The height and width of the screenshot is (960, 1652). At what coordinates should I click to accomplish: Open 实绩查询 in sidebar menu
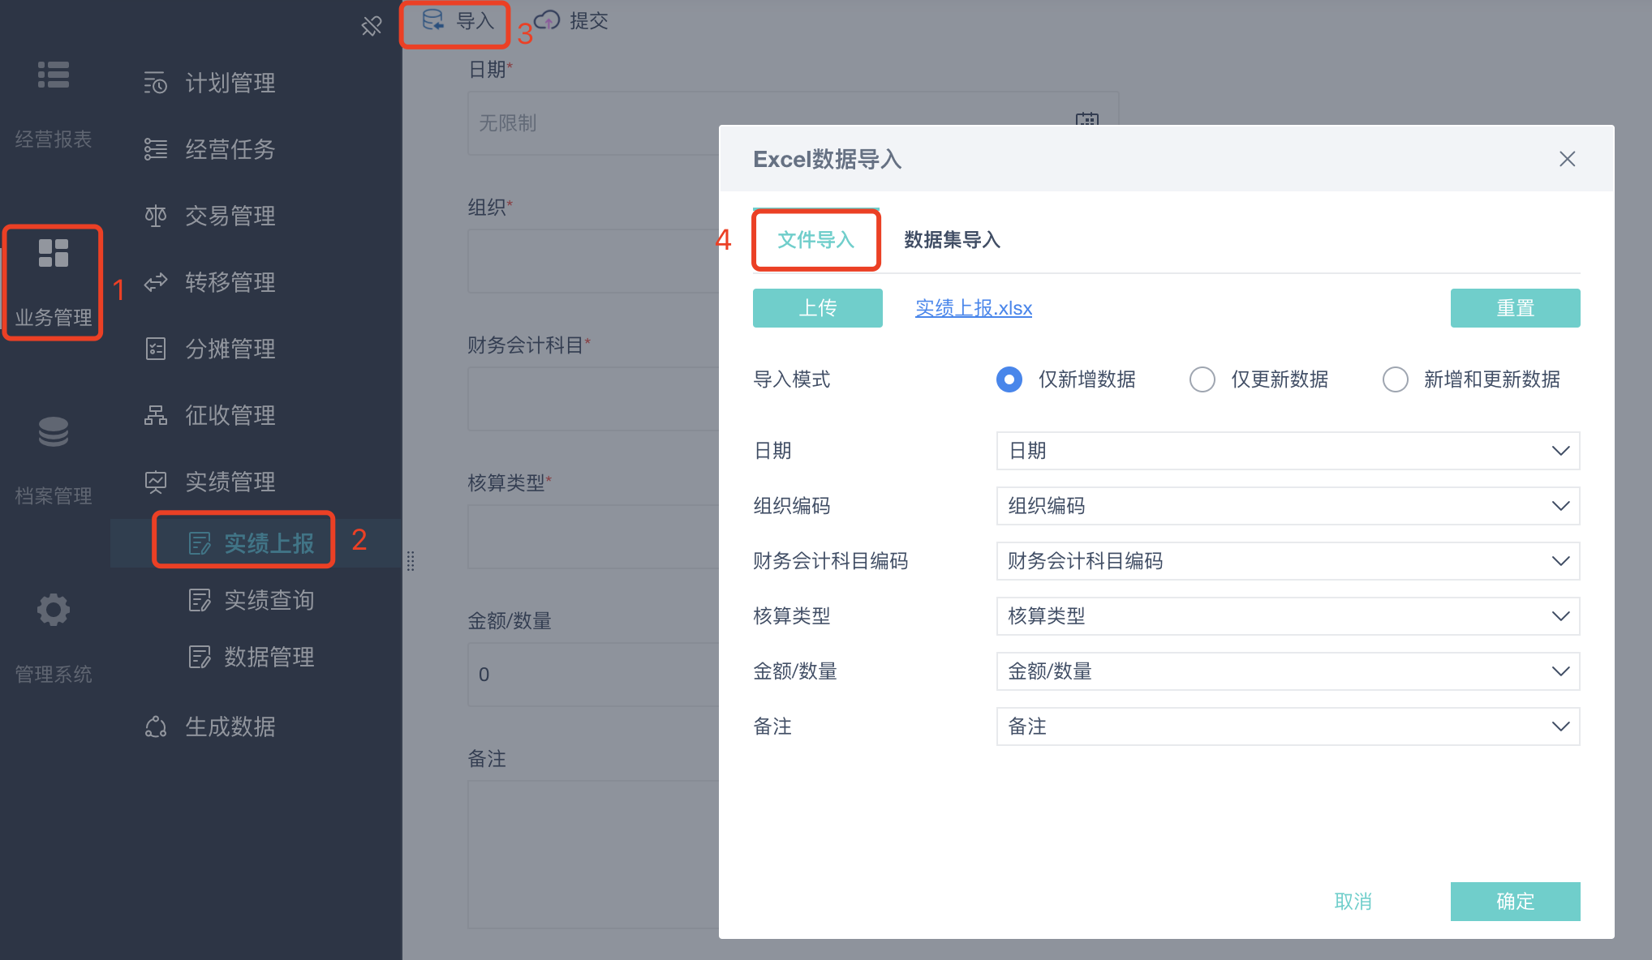[268, 600]
